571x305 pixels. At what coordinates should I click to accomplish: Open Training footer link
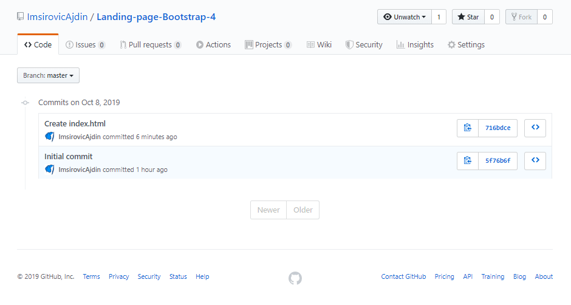pyautogui.click(x=493, y=276)
